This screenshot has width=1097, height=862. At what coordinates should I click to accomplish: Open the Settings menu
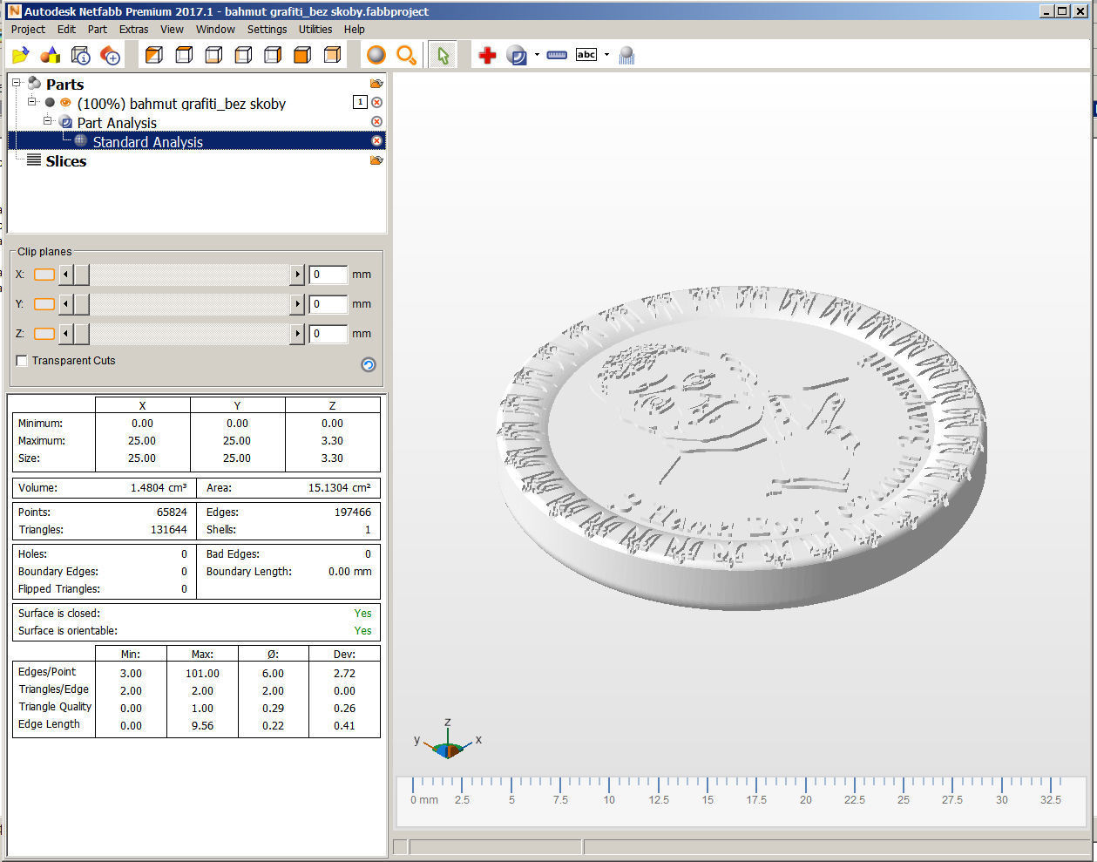267,29
